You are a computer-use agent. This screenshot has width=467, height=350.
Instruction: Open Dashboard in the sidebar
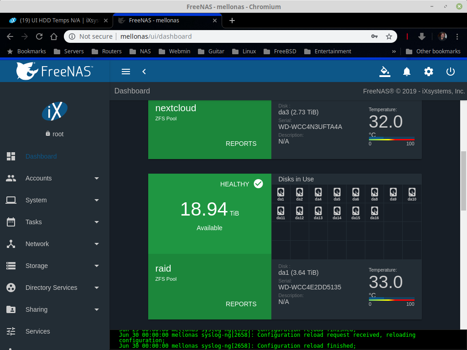[55, 156]
